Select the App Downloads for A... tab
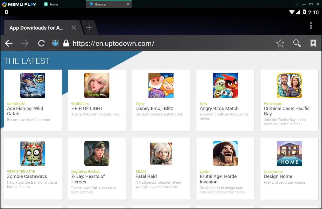The image size is (322, 209). [x=37, y=28]
